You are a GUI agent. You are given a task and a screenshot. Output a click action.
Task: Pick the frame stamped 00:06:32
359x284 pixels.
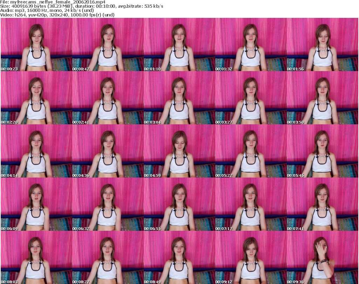(x=108, y=204)
